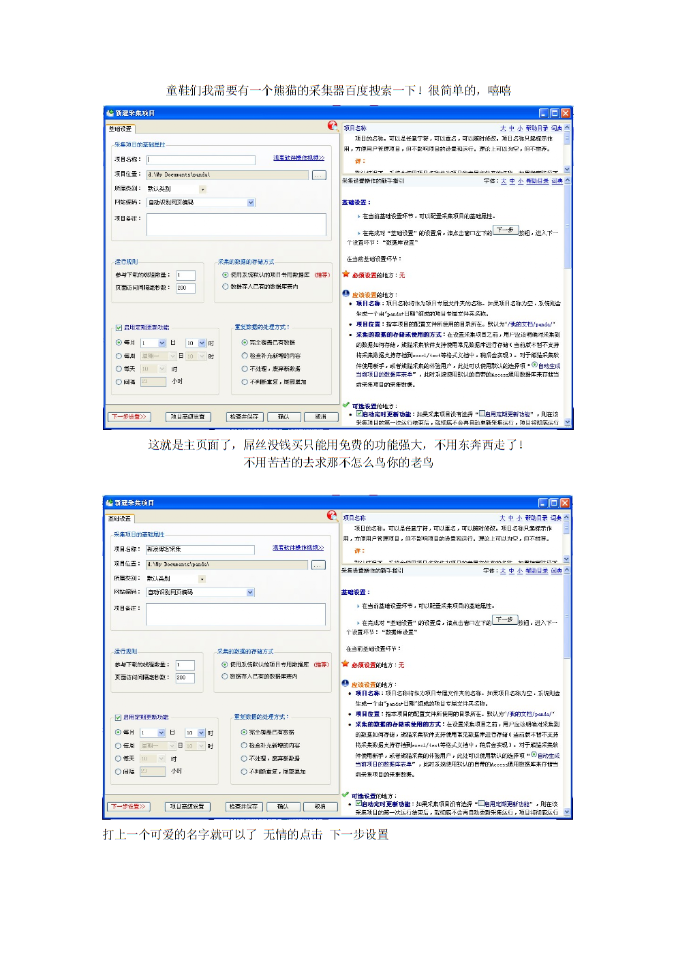
Task: Open 网站编码 dropdown in lower dialog
Action: coord(250,592)
